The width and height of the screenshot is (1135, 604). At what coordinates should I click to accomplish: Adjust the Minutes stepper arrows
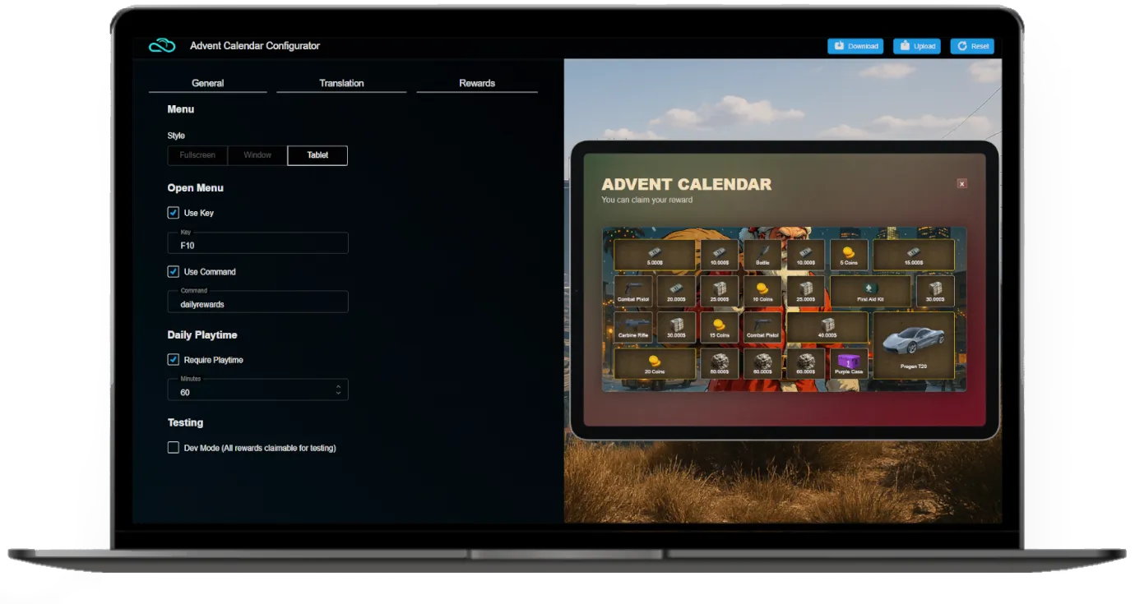point(338,390)
